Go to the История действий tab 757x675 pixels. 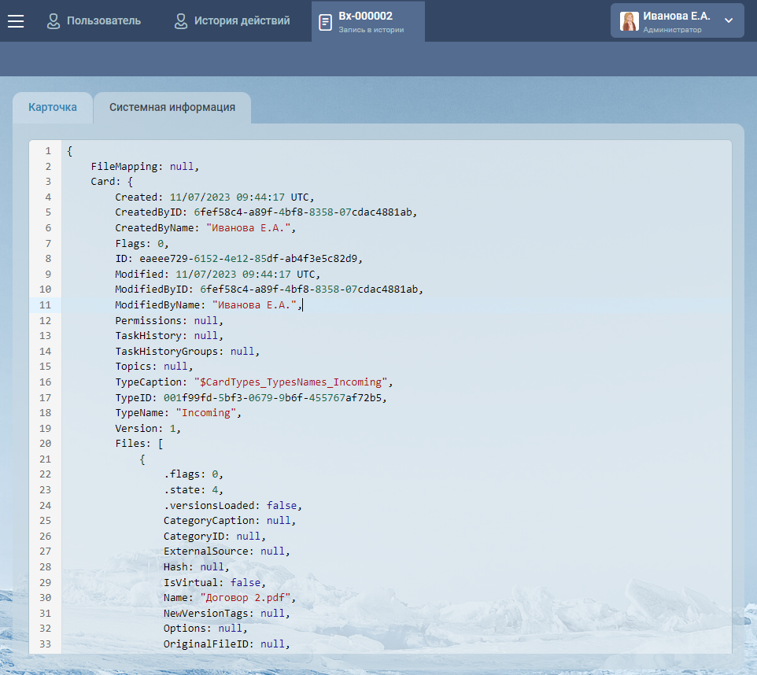point(242,21)
